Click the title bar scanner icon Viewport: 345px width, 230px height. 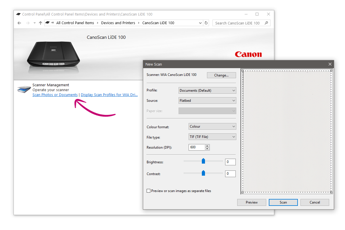point(18,14)
